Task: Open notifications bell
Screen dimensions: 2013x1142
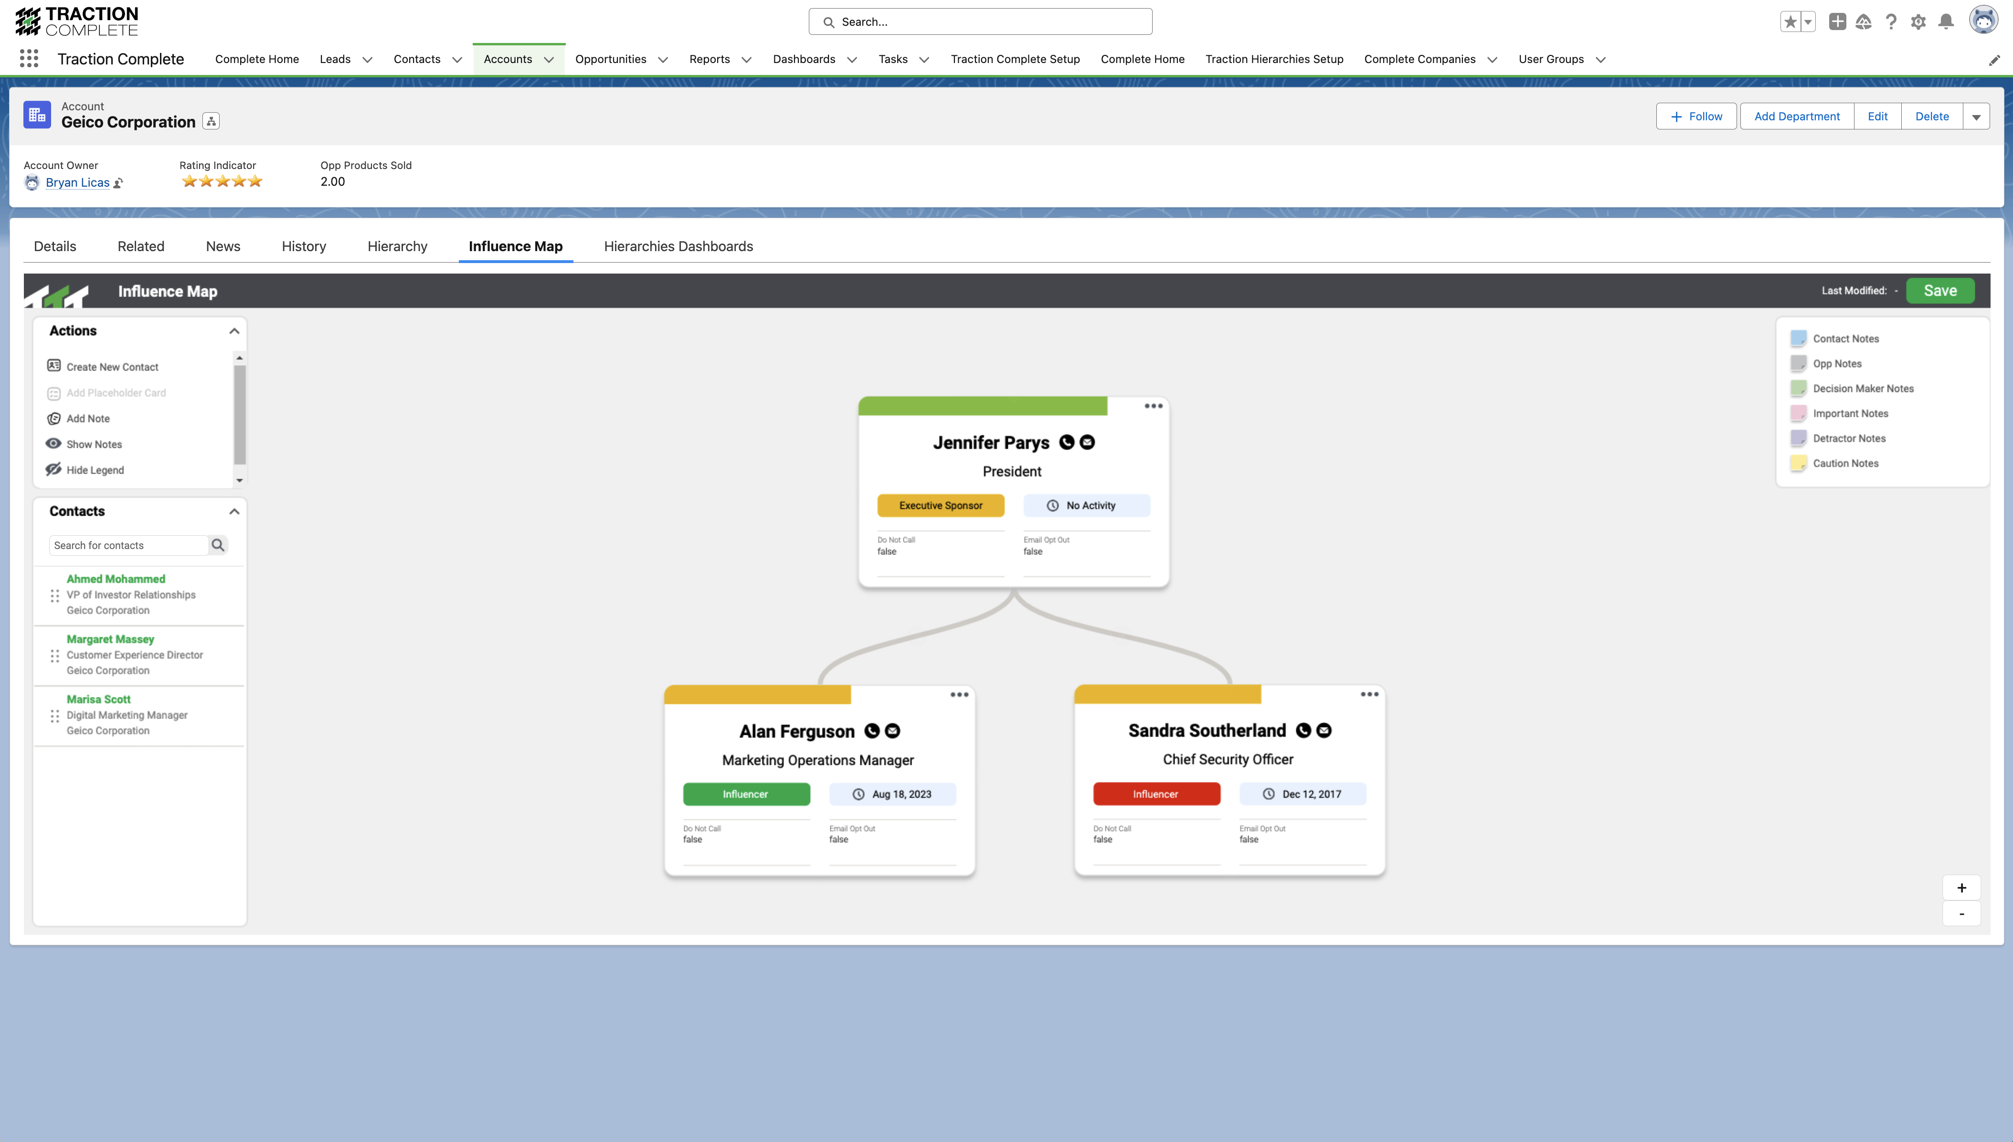Action: 1946,21
